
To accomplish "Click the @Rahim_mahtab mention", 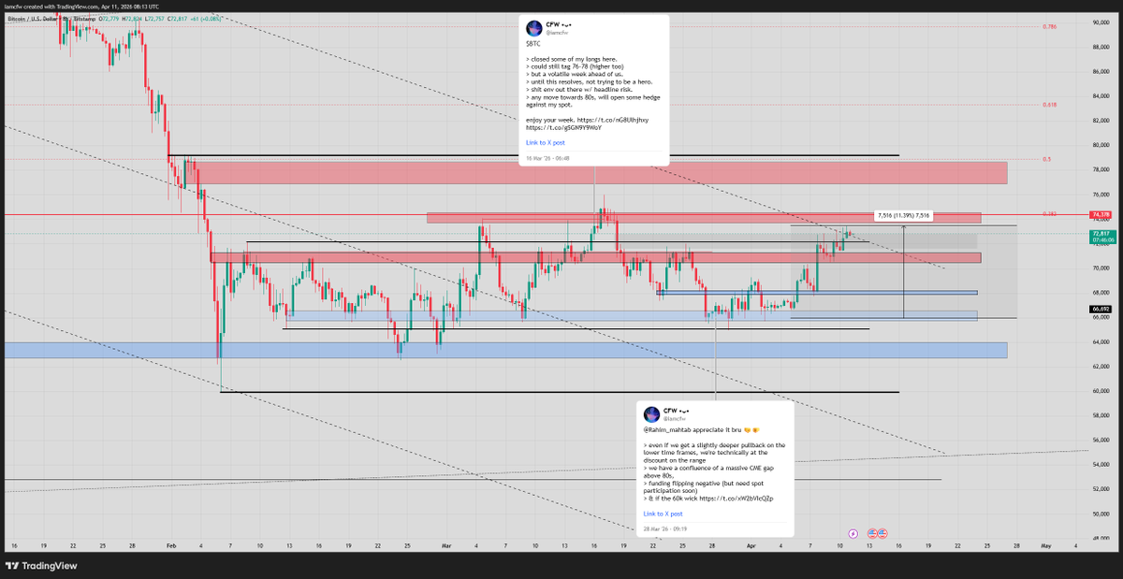I will coord(667,429).
